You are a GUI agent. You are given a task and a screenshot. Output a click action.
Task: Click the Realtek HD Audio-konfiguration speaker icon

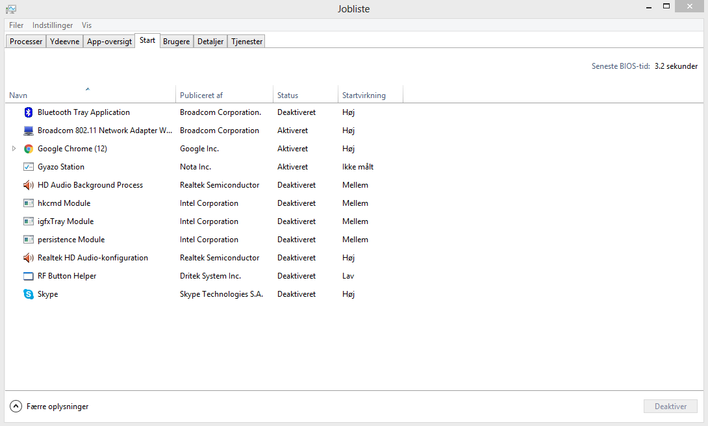[29, 258]
